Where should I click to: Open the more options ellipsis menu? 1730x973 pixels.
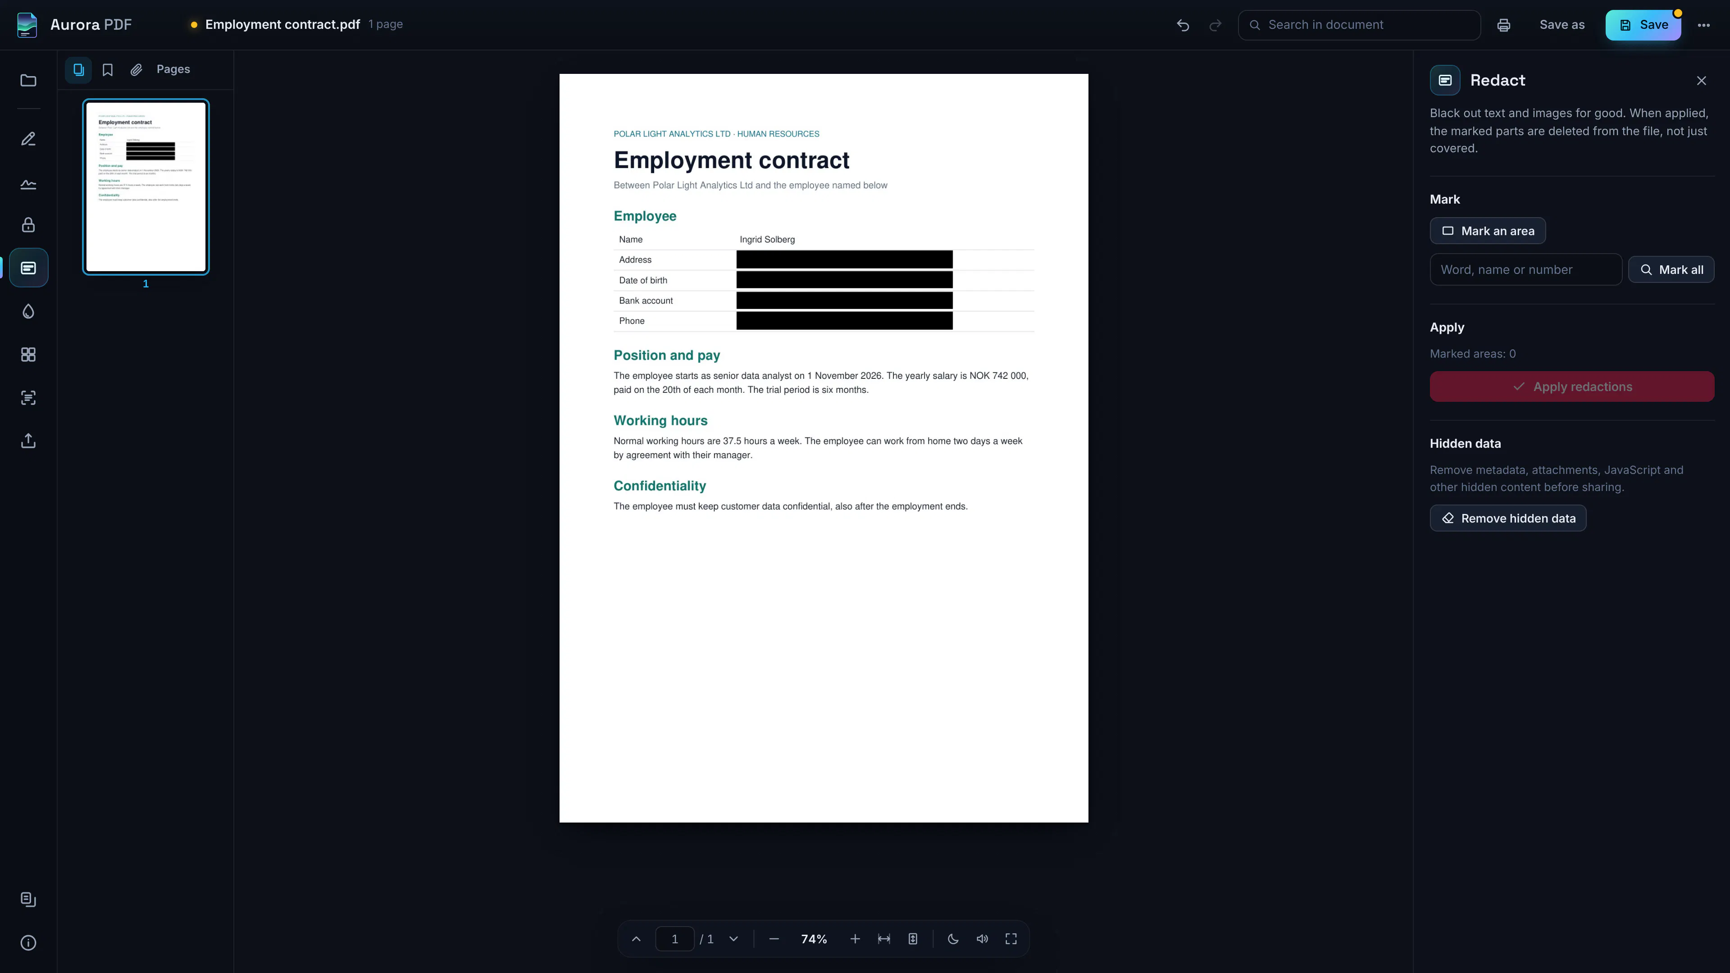[x=1704, y=25]
